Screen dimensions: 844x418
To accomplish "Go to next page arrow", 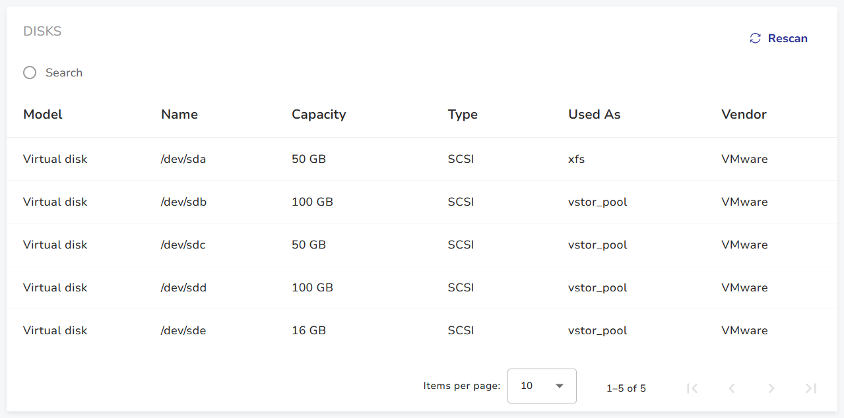I will click(x=771, y=388).
